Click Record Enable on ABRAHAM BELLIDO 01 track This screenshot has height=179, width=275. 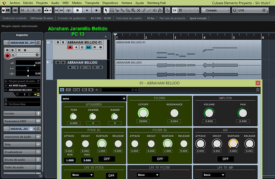[70, 47]
